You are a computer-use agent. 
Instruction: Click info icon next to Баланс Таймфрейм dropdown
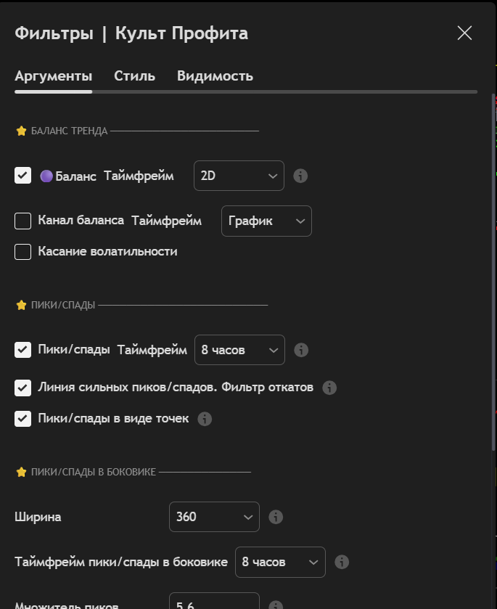click(x=300, y=176)
